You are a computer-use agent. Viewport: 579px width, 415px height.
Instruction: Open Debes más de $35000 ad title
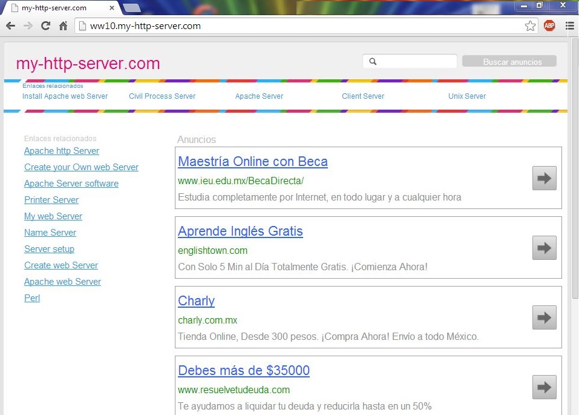(244, 371)
